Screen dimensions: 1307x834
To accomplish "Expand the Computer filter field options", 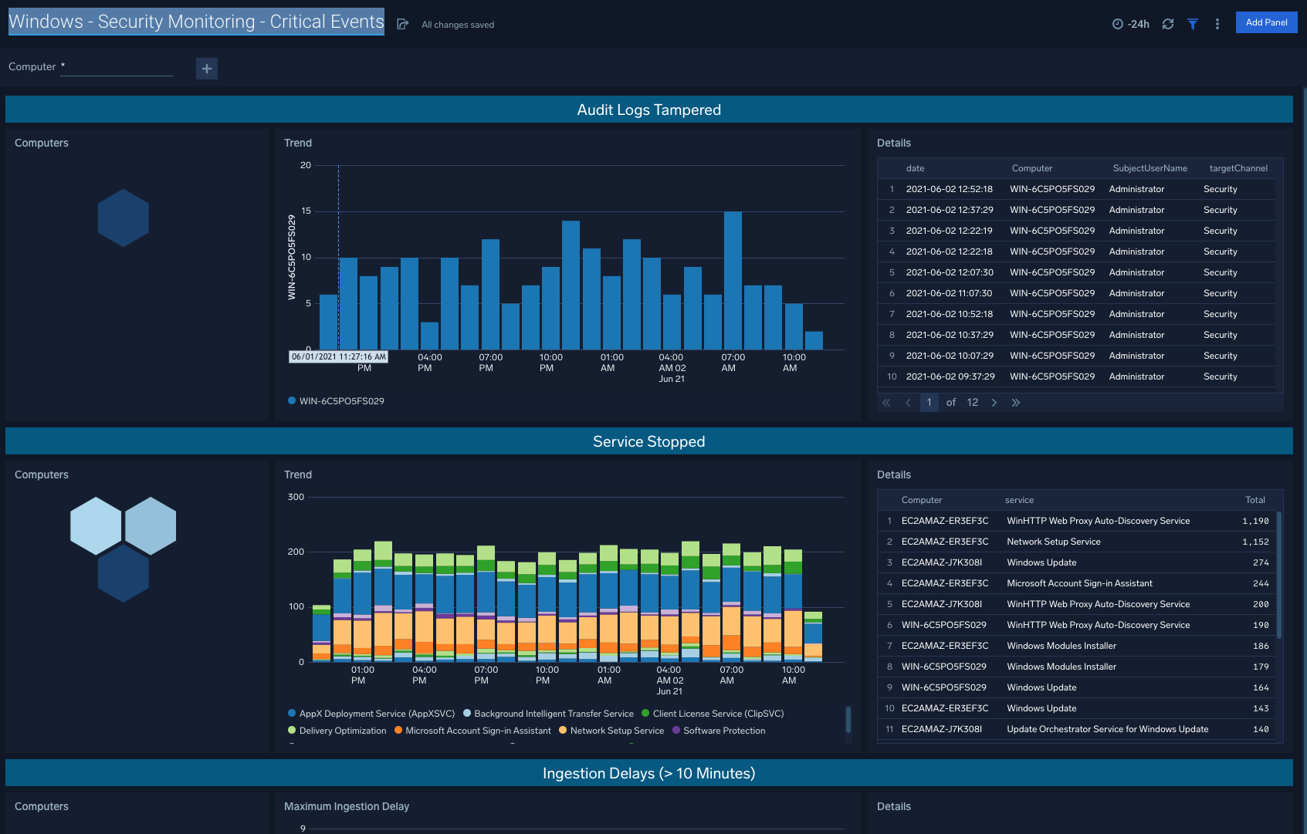I will (x=116, y=68).
